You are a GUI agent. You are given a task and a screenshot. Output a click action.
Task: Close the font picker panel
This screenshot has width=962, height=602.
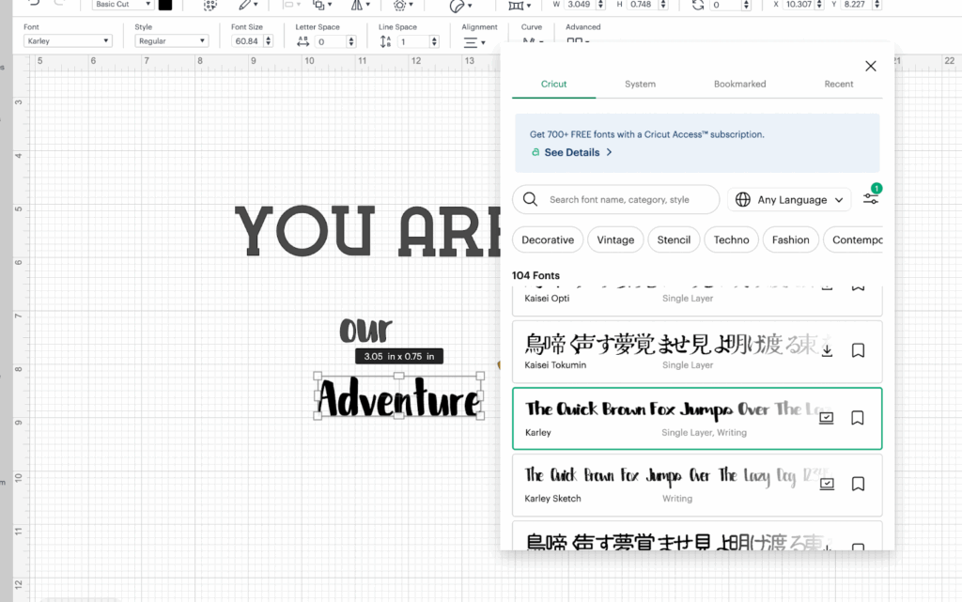pos(870,66)
